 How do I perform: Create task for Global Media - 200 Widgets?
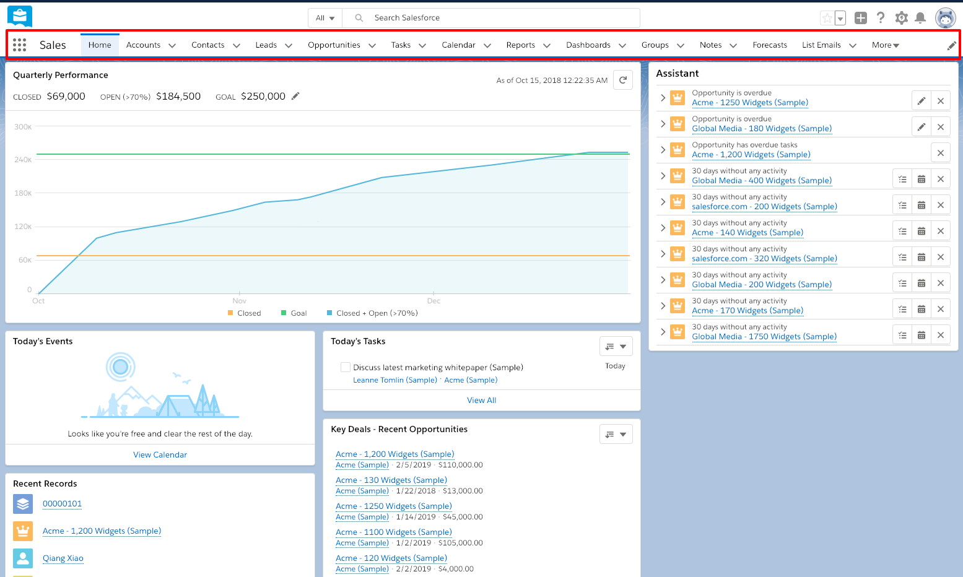902,283
